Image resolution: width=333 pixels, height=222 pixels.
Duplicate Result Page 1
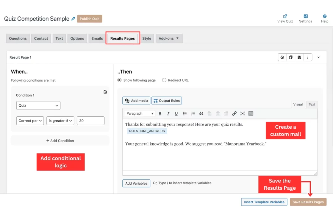291,57
